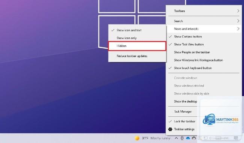Expand the Toolbars submenu arrow
Image resolution: width=244 pixels, height=143 pixels.
[238, 11]
